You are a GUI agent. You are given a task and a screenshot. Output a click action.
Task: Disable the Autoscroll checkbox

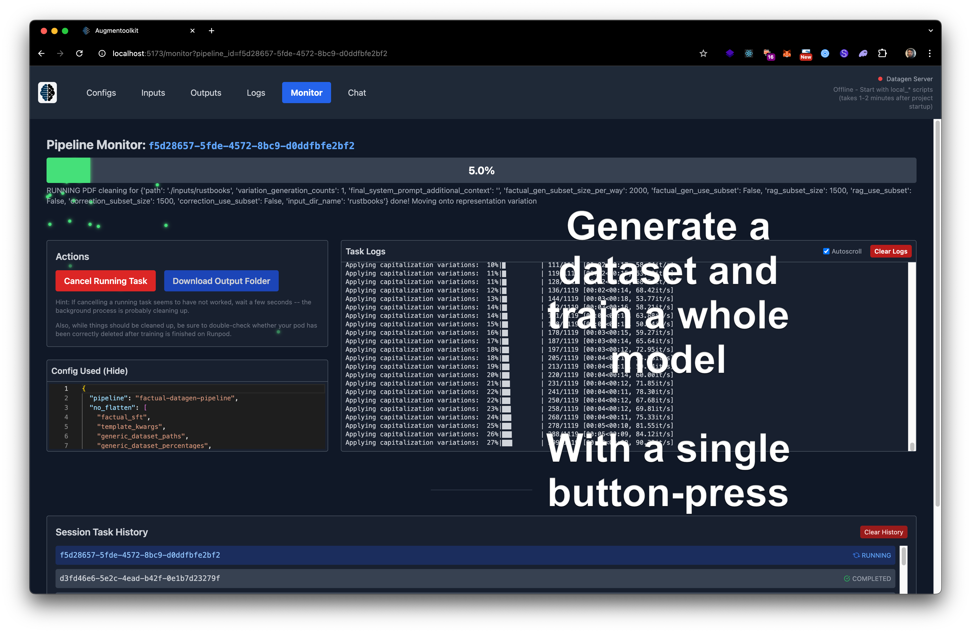click(x=827, y=251)
